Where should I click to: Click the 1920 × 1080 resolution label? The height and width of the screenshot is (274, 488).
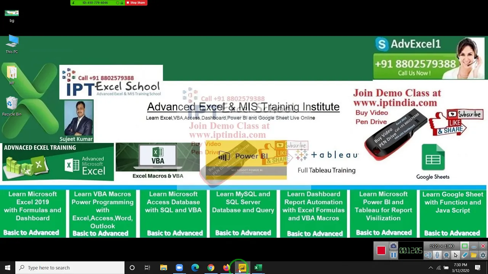pyautogui.click(x=442, y=246)
